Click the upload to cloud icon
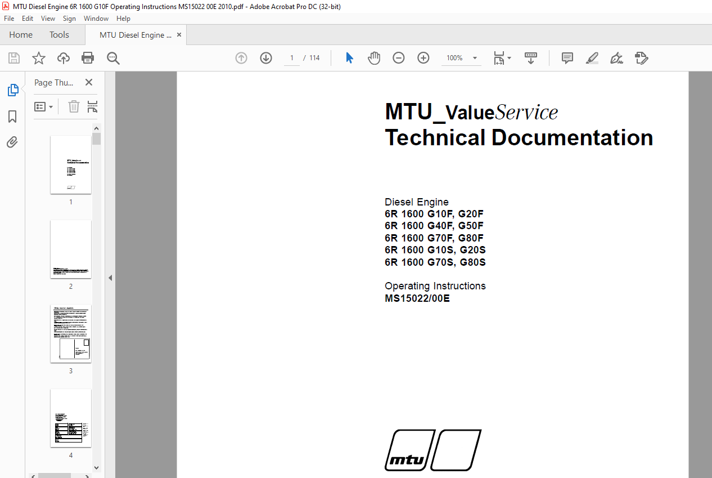 64,58
